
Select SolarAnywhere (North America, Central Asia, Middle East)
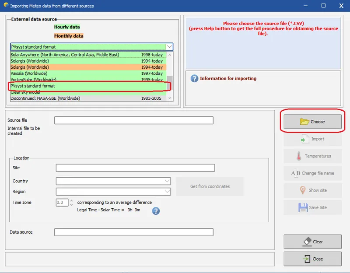click(88, 55)
